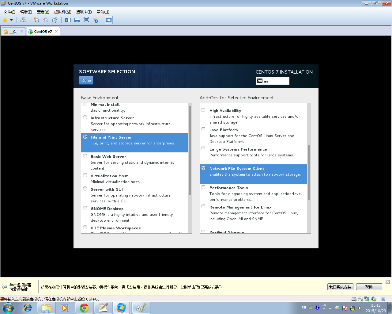Image resolution: width=392 pixels, height=314 pixels.
Task: Click the Add-Ons list scrollbar
Action: (x=309, y=172)
